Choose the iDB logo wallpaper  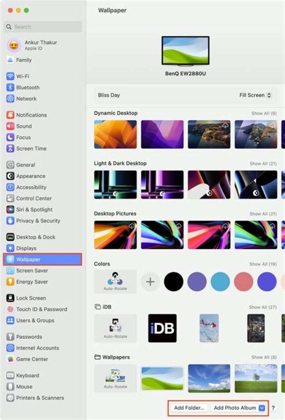[162, 328]
